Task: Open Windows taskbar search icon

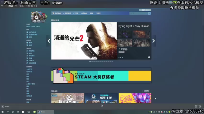Action: coord(8,112)
